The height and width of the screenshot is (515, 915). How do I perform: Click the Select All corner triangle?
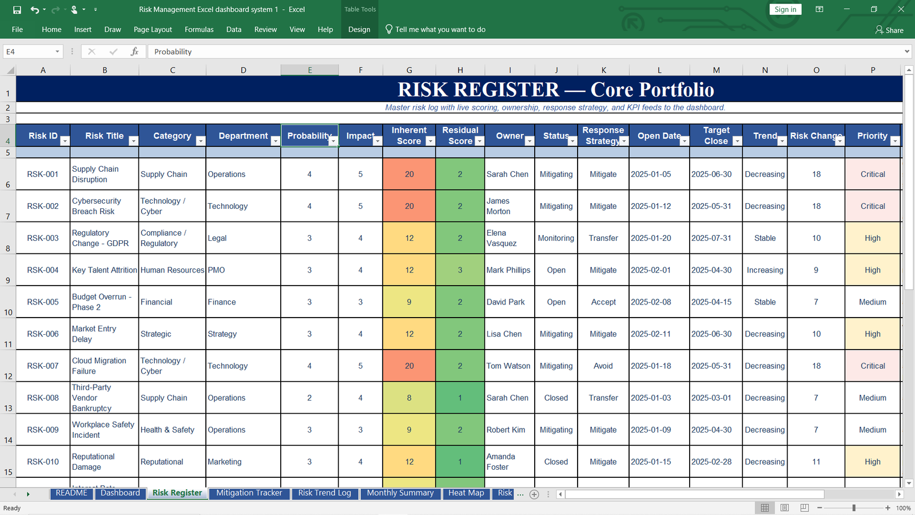(10, 70)
